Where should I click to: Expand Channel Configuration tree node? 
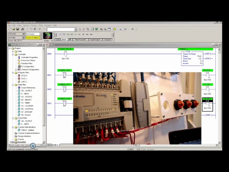point(16,70)
